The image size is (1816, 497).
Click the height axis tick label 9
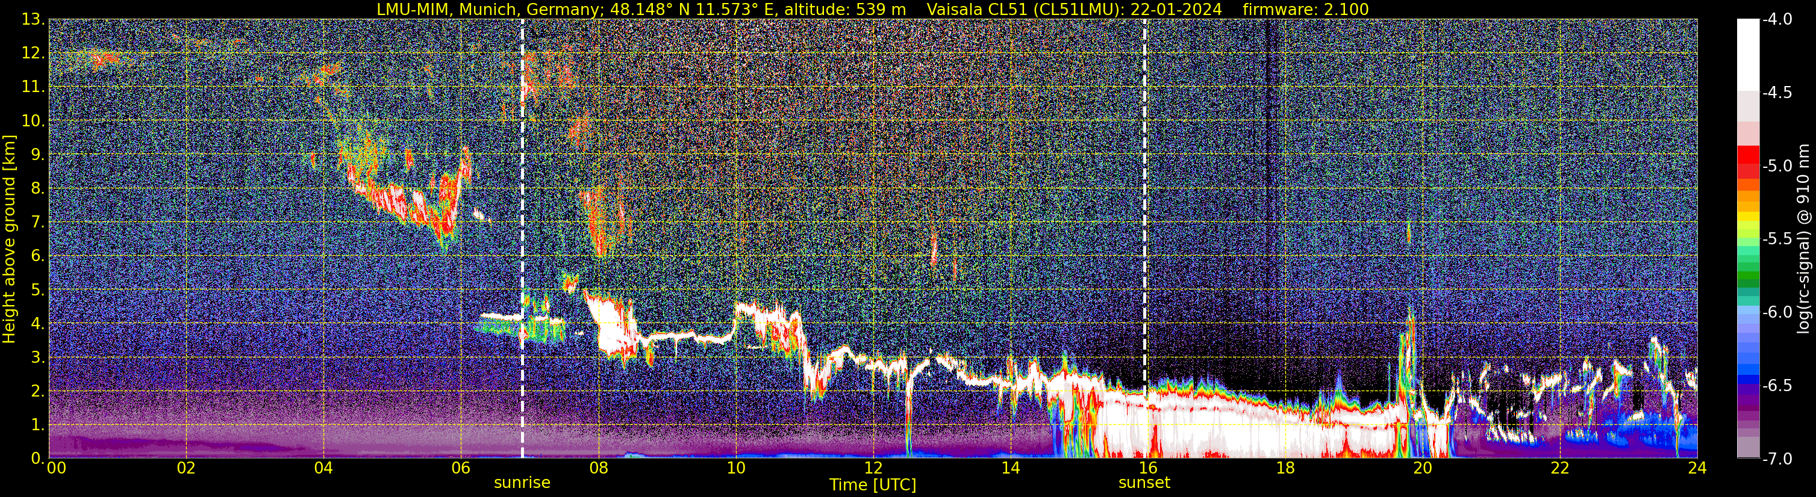[37, 155]
